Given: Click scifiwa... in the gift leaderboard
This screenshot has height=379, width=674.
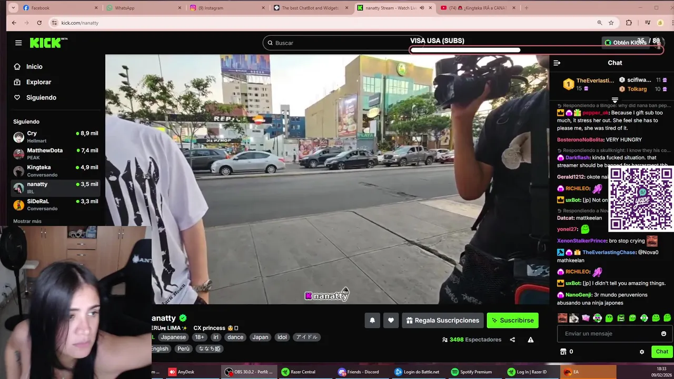Looking at the screenshot, I should click(x=639, y=80).
